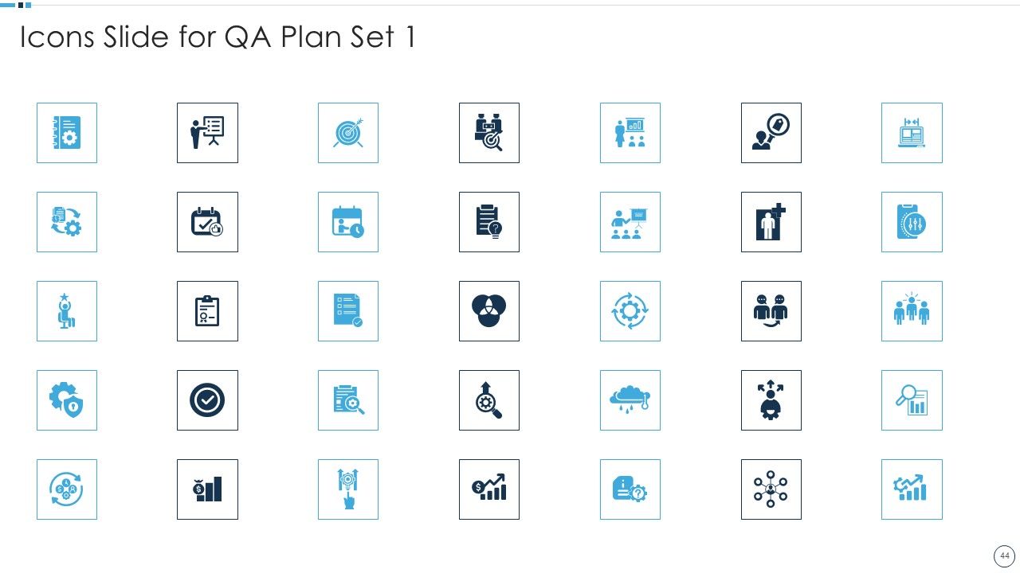Image resolution: width=1020 pixels, height=573 pixels.
Task: Click the notebook with gear icon
Action: point(67,133)
